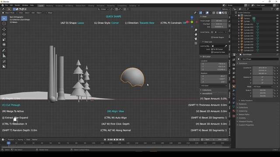Pick object with Lock to Object eyedropper
The image size is (280, 157).
tap(226, 46)
